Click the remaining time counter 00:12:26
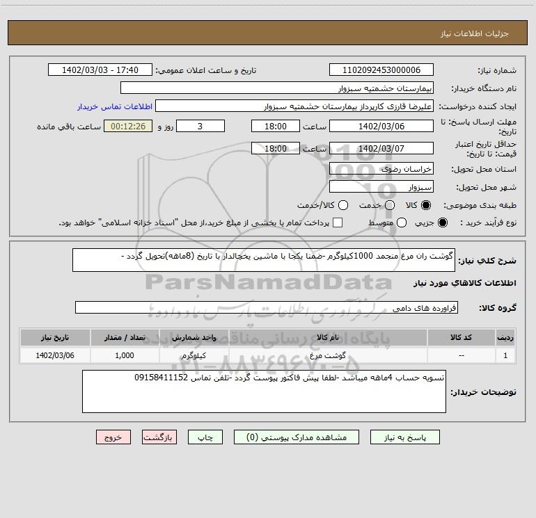The width and height of the screenshot is (536, 518). click(x=128, y=126)
